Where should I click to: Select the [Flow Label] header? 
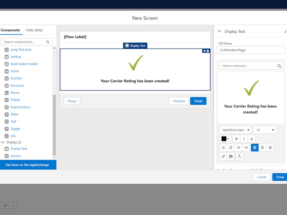click(75, 37)
